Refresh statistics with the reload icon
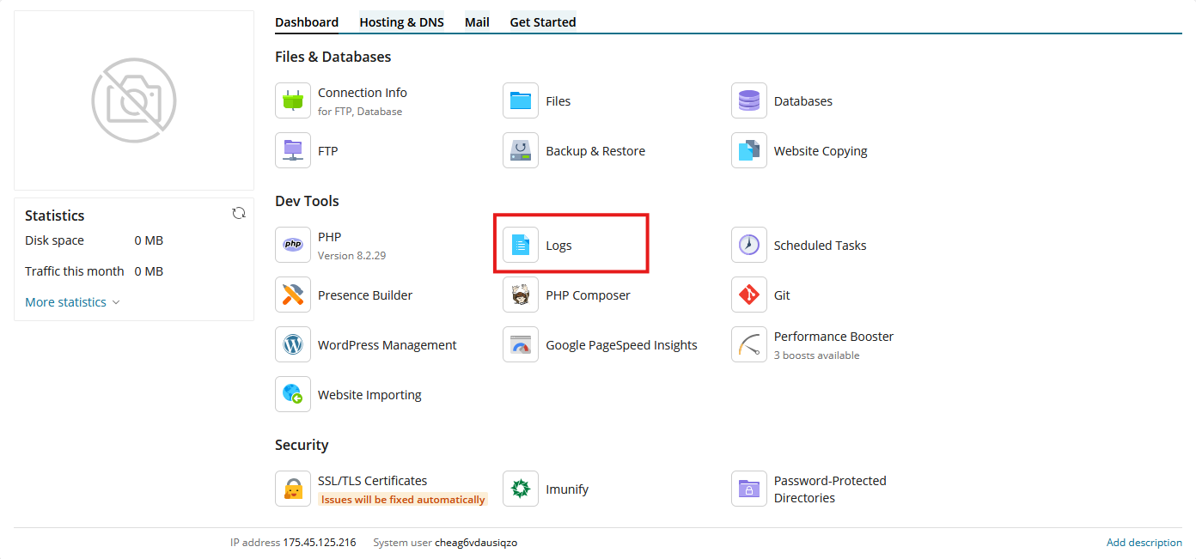 [239, 213]
